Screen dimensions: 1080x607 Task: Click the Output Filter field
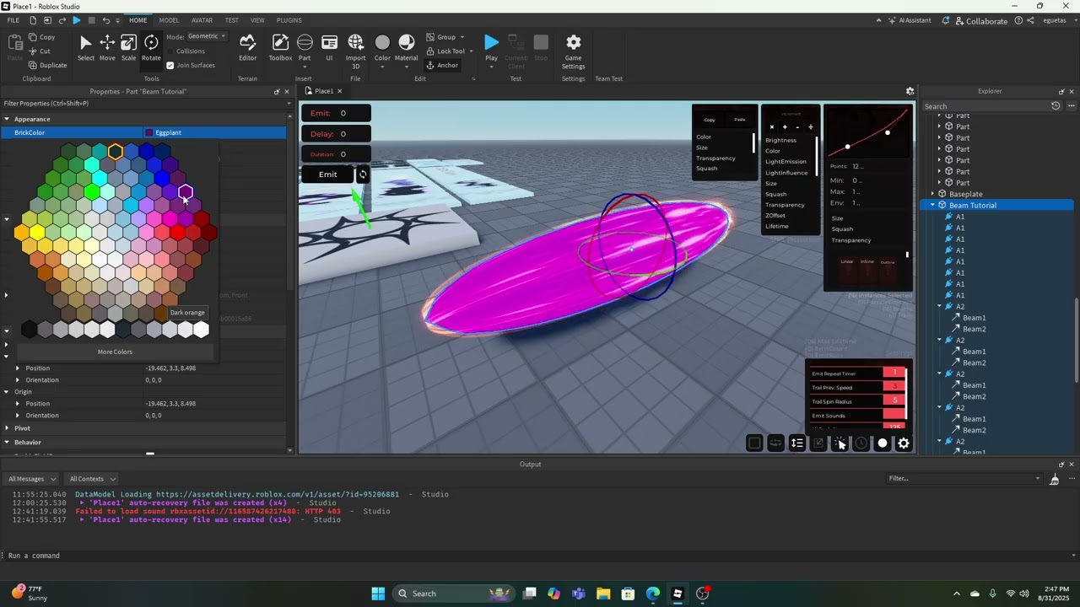tap(964, 478)
